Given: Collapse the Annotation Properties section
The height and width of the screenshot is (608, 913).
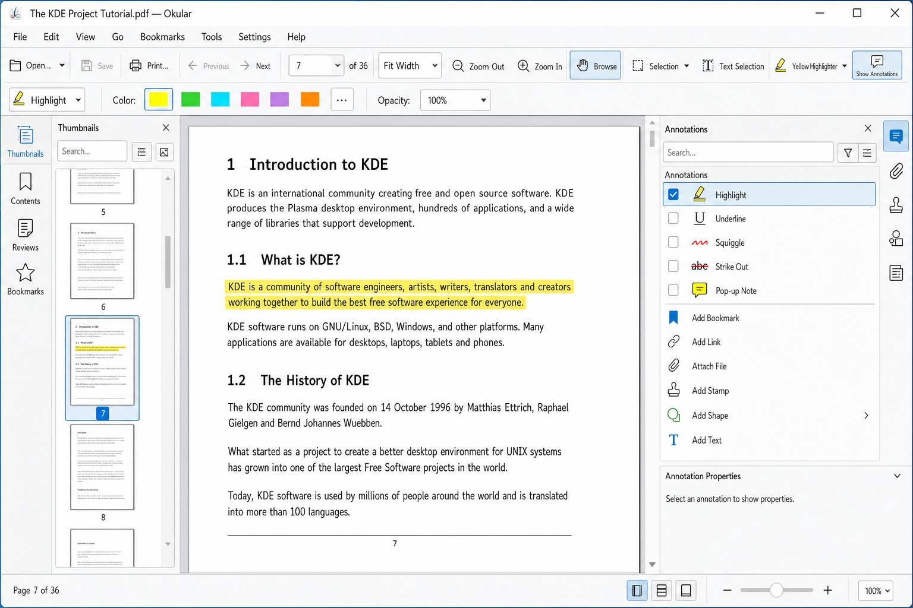Looking at the screenshot, I should pyautogui.click(x=897, y=476).
